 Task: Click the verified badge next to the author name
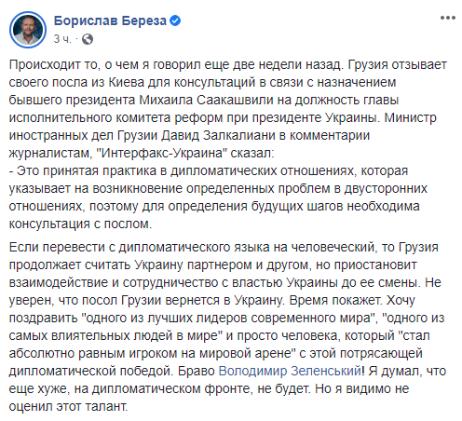click(x=175, y=20)
